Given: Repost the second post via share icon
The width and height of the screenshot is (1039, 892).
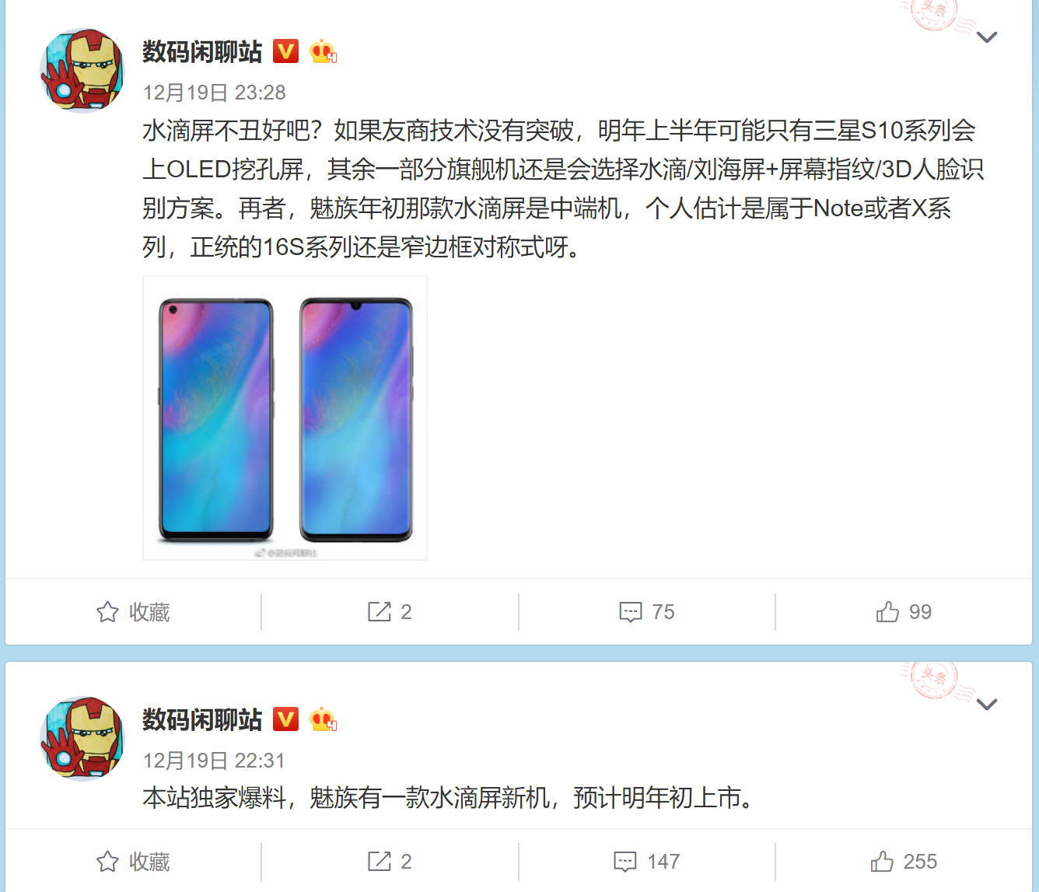Looking at the screenshot, I should (390, 862).
